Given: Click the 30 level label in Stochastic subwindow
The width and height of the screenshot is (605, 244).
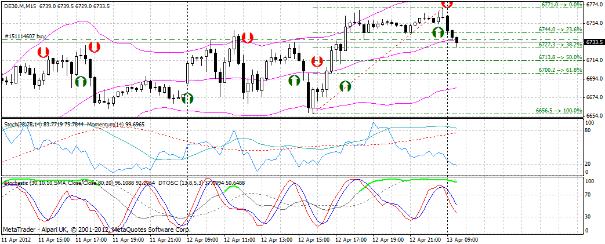Looking at the screenshot, I should (x=589, y=217).
